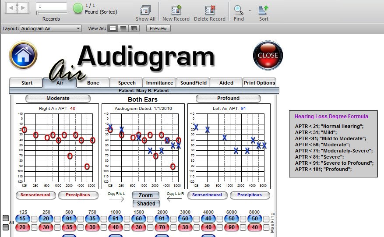Click the left ear 4000 Hz value 40

click(208, 218)
